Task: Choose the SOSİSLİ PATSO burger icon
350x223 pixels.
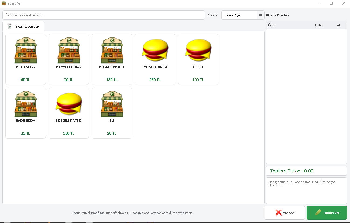Action: pos(69,104)
